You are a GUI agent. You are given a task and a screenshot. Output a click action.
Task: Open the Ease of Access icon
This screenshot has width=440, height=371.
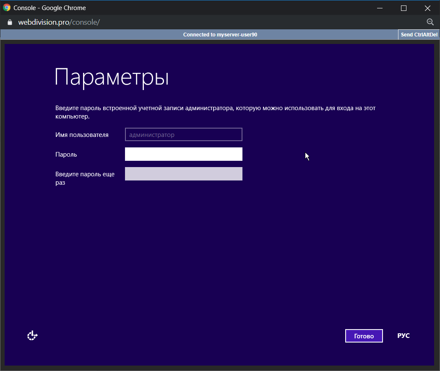pos(32,335)
